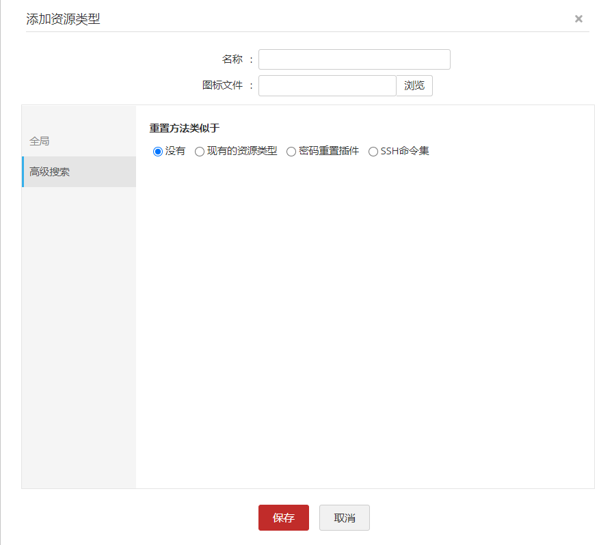614x545 pixels.
Task: Click the red 保存 save control
Action: pyautogui.click(x=283, y=518)
